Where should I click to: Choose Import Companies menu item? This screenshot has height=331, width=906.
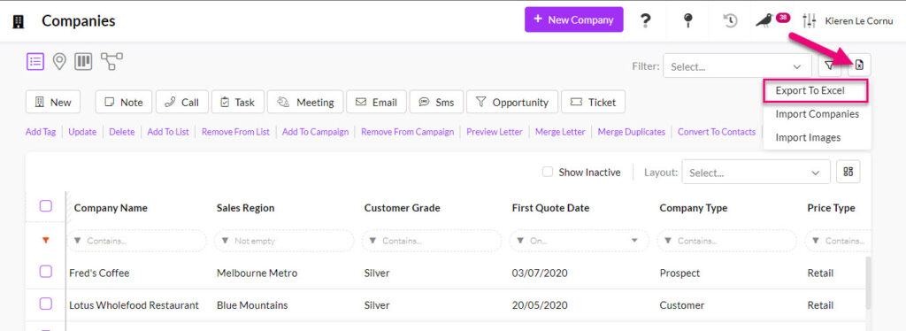[817, 114]
